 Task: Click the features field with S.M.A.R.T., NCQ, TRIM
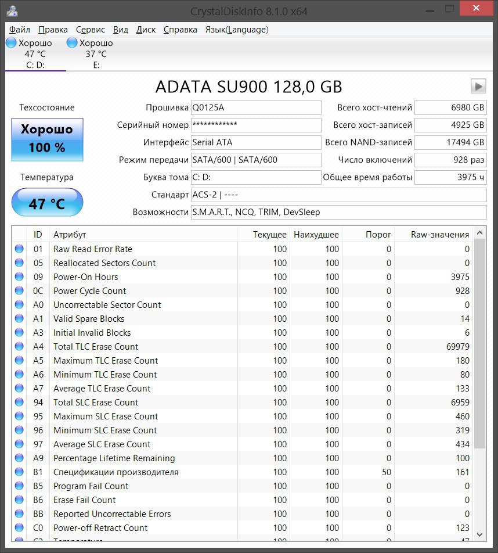pyautogui.click(x=339, y=213)
